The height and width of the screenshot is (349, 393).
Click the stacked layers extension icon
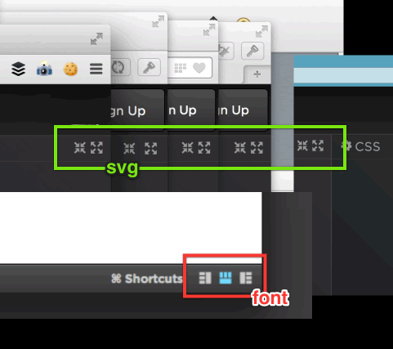coord(18,69)
